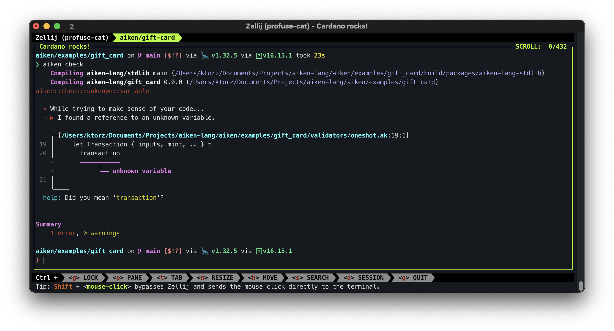
Task: Activate TAB mode in status bar
Action: (169, 278)
